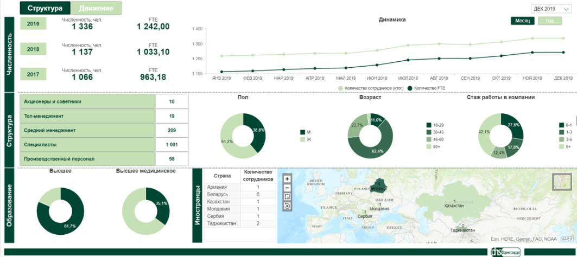
Task: Zoom in on the map
Action: (x=287, y=179)
